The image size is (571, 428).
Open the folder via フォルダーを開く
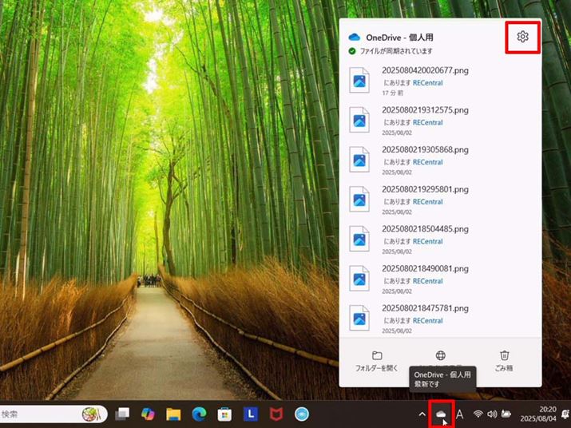click(377, 362)
